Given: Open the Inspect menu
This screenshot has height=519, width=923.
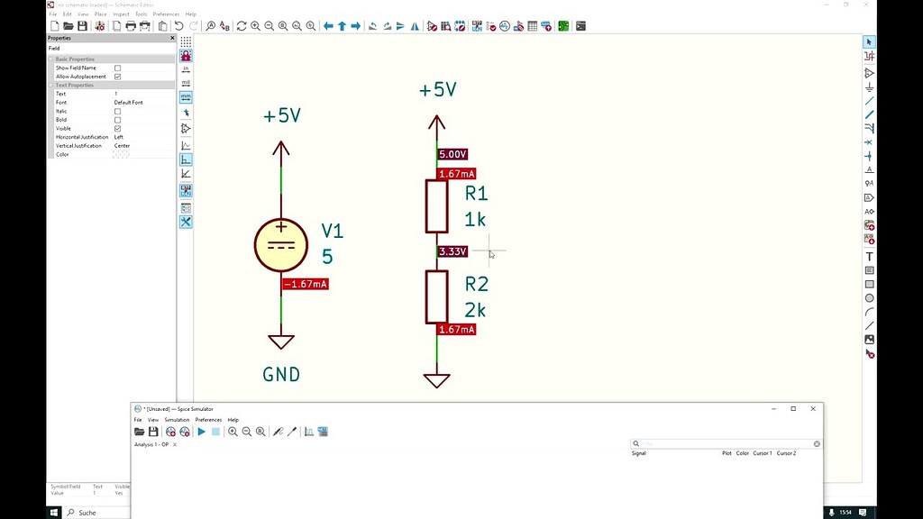Looking at the screenshot, I should point(121,14).
